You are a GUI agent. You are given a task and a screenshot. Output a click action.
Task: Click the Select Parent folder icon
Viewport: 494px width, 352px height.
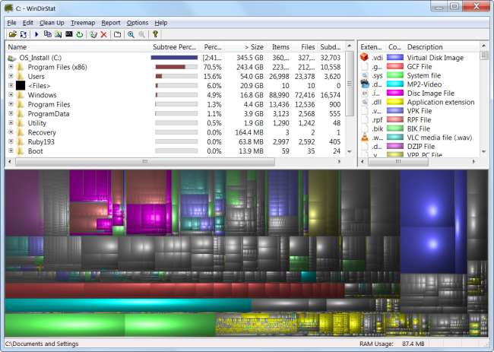[x=117, y=34]
